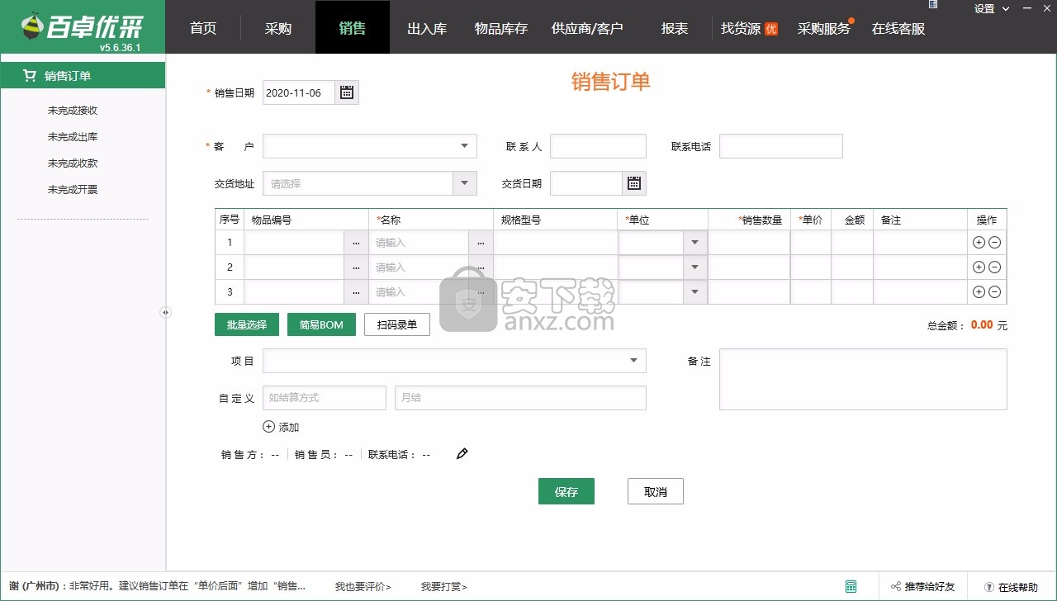This screenshot has height=601, width=1057.
Task: Open item code browse button in row 3
Action: 356,292
